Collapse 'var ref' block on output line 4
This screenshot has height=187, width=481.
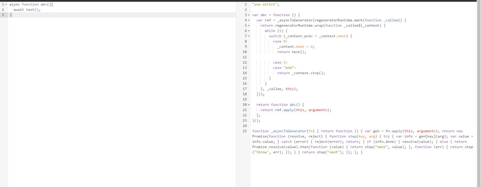[249, 20]
